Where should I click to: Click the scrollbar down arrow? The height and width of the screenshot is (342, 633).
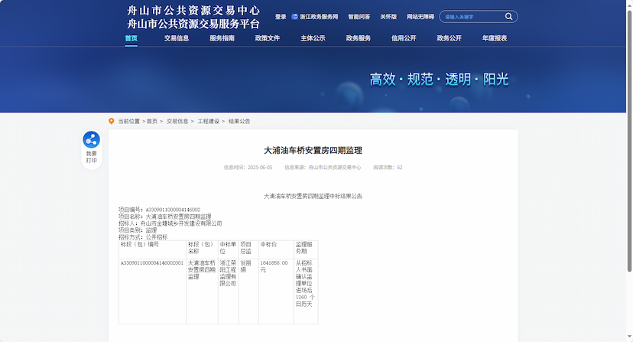pos(629,337)
